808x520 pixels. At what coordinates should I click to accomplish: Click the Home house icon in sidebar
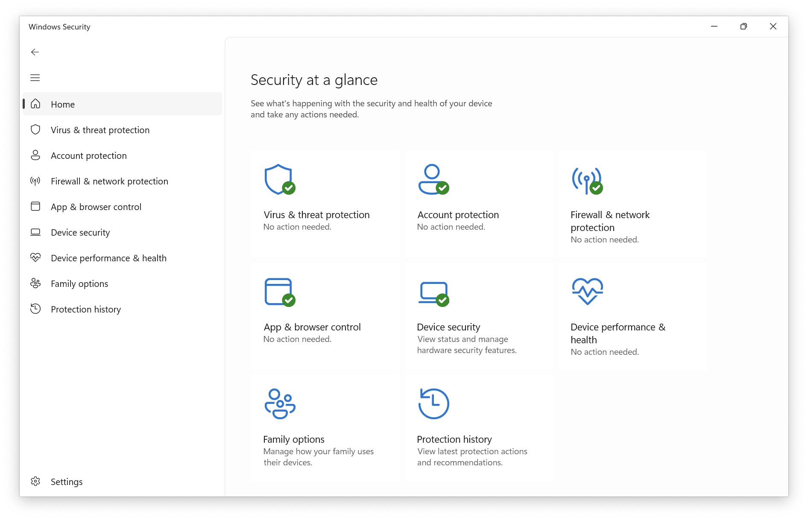coord(35,104)
